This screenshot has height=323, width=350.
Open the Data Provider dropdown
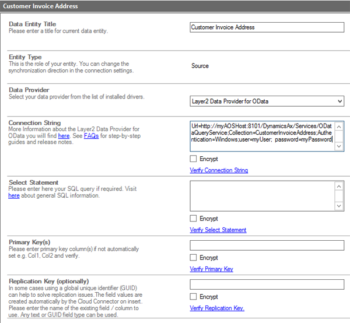click(x=267, y=101)
